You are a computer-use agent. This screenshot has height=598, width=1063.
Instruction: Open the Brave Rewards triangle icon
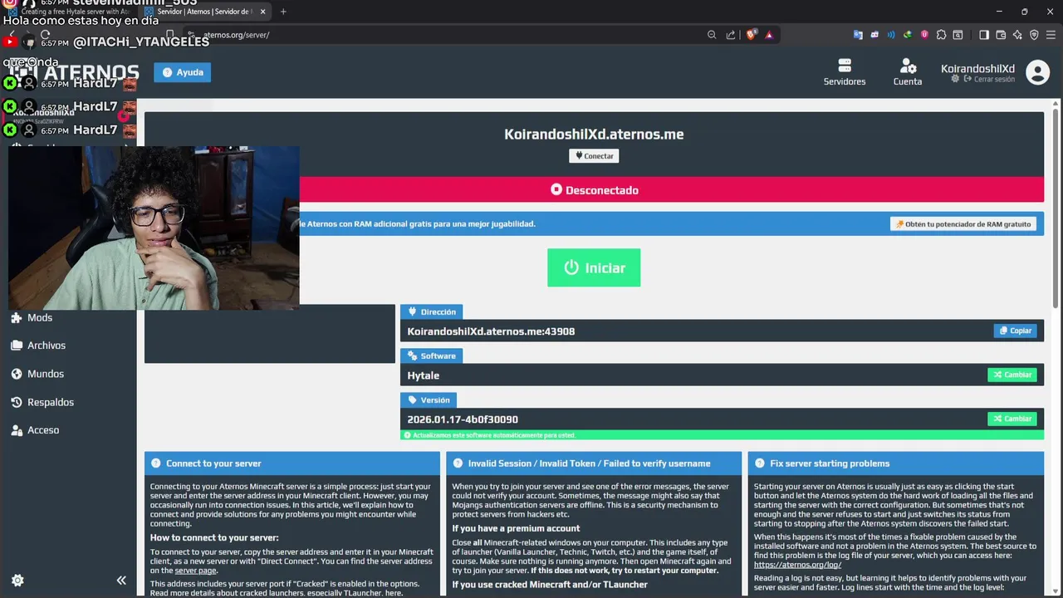tap(769, 35)
